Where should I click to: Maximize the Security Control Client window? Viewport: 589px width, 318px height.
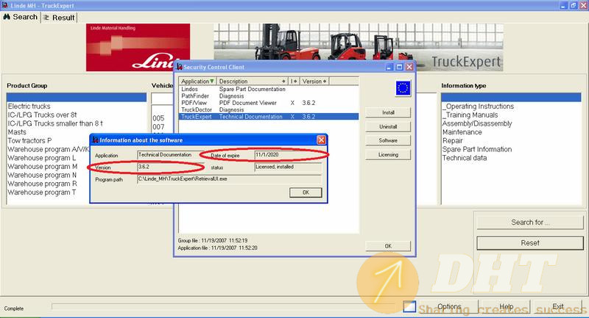pos(399,67)
